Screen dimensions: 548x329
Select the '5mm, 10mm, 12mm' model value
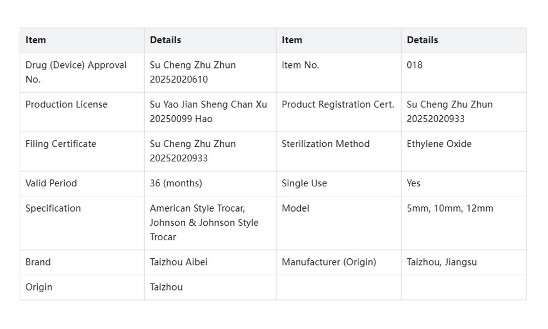point(450,208)
